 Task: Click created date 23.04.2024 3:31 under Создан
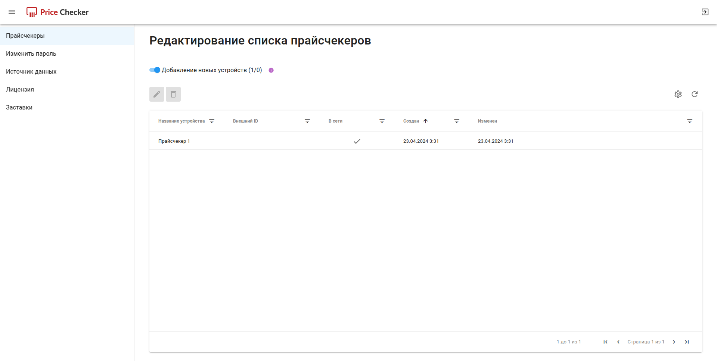click(x=421, y=141)
